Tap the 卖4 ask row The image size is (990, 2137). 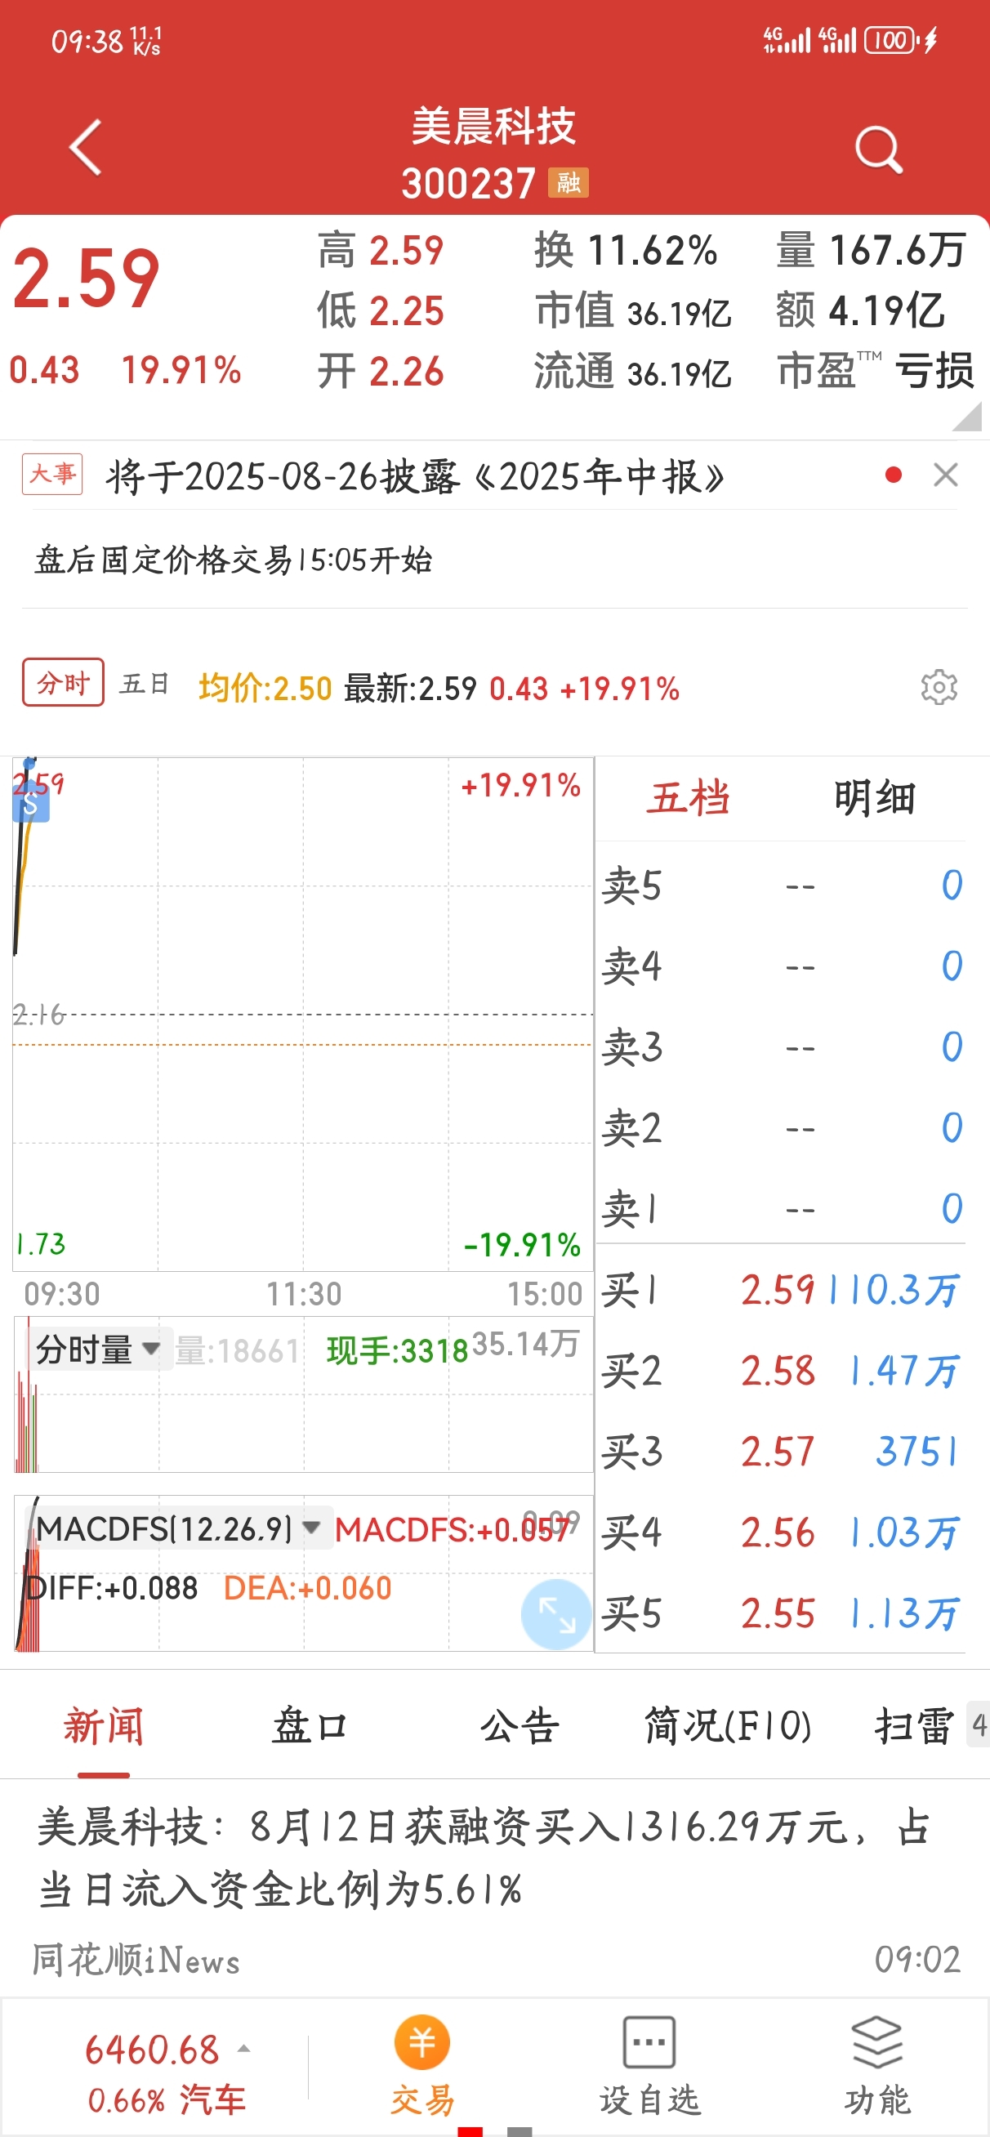[x=780, y=966]
